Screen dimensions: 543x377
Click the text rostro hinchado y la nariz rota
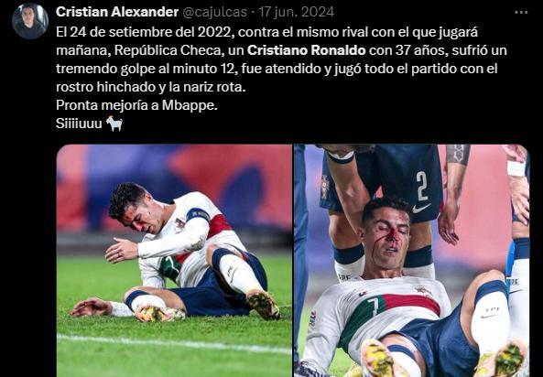click(x=151, y=87)
